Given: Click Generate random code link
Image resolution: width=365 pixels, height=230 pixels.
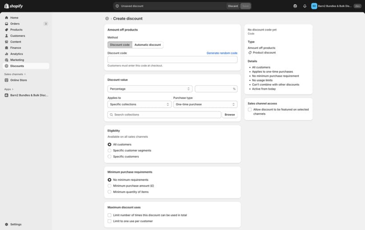Looking at the screenshot, I should click(222, 53).
